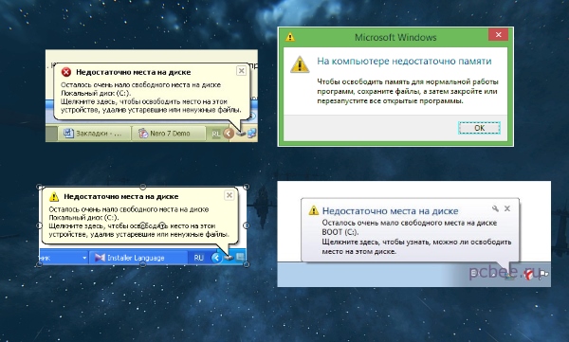Viewport: 569px width, 342px height.
Task: Click the RU language indicator in the blue taskbar
Action: tap(198, 258)
